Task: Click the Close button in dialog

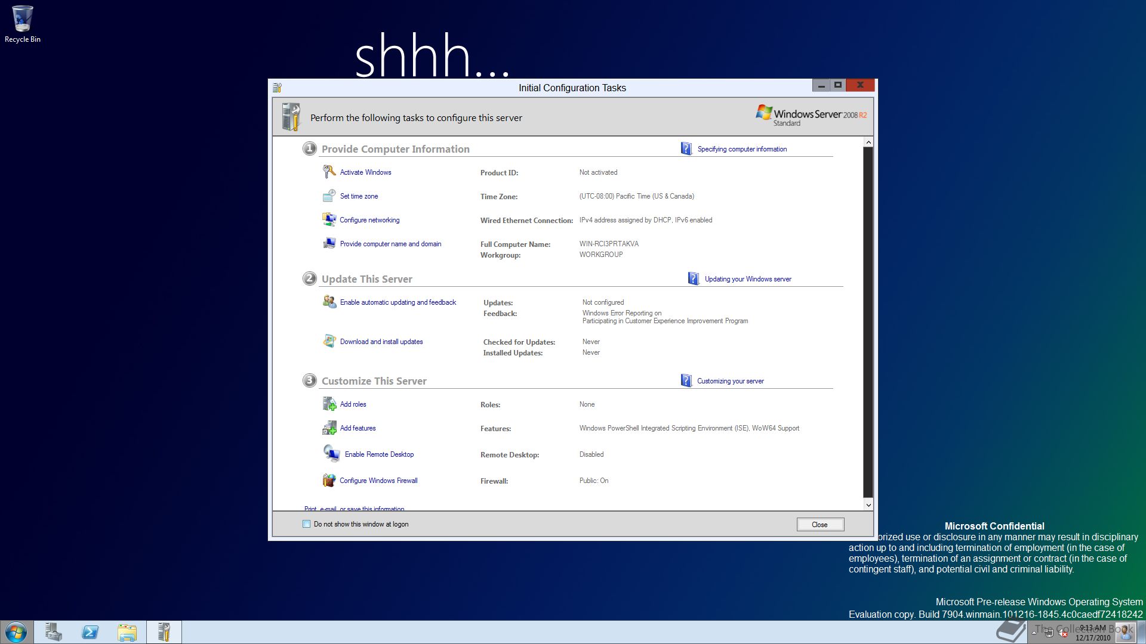Action: coord(820,524)
